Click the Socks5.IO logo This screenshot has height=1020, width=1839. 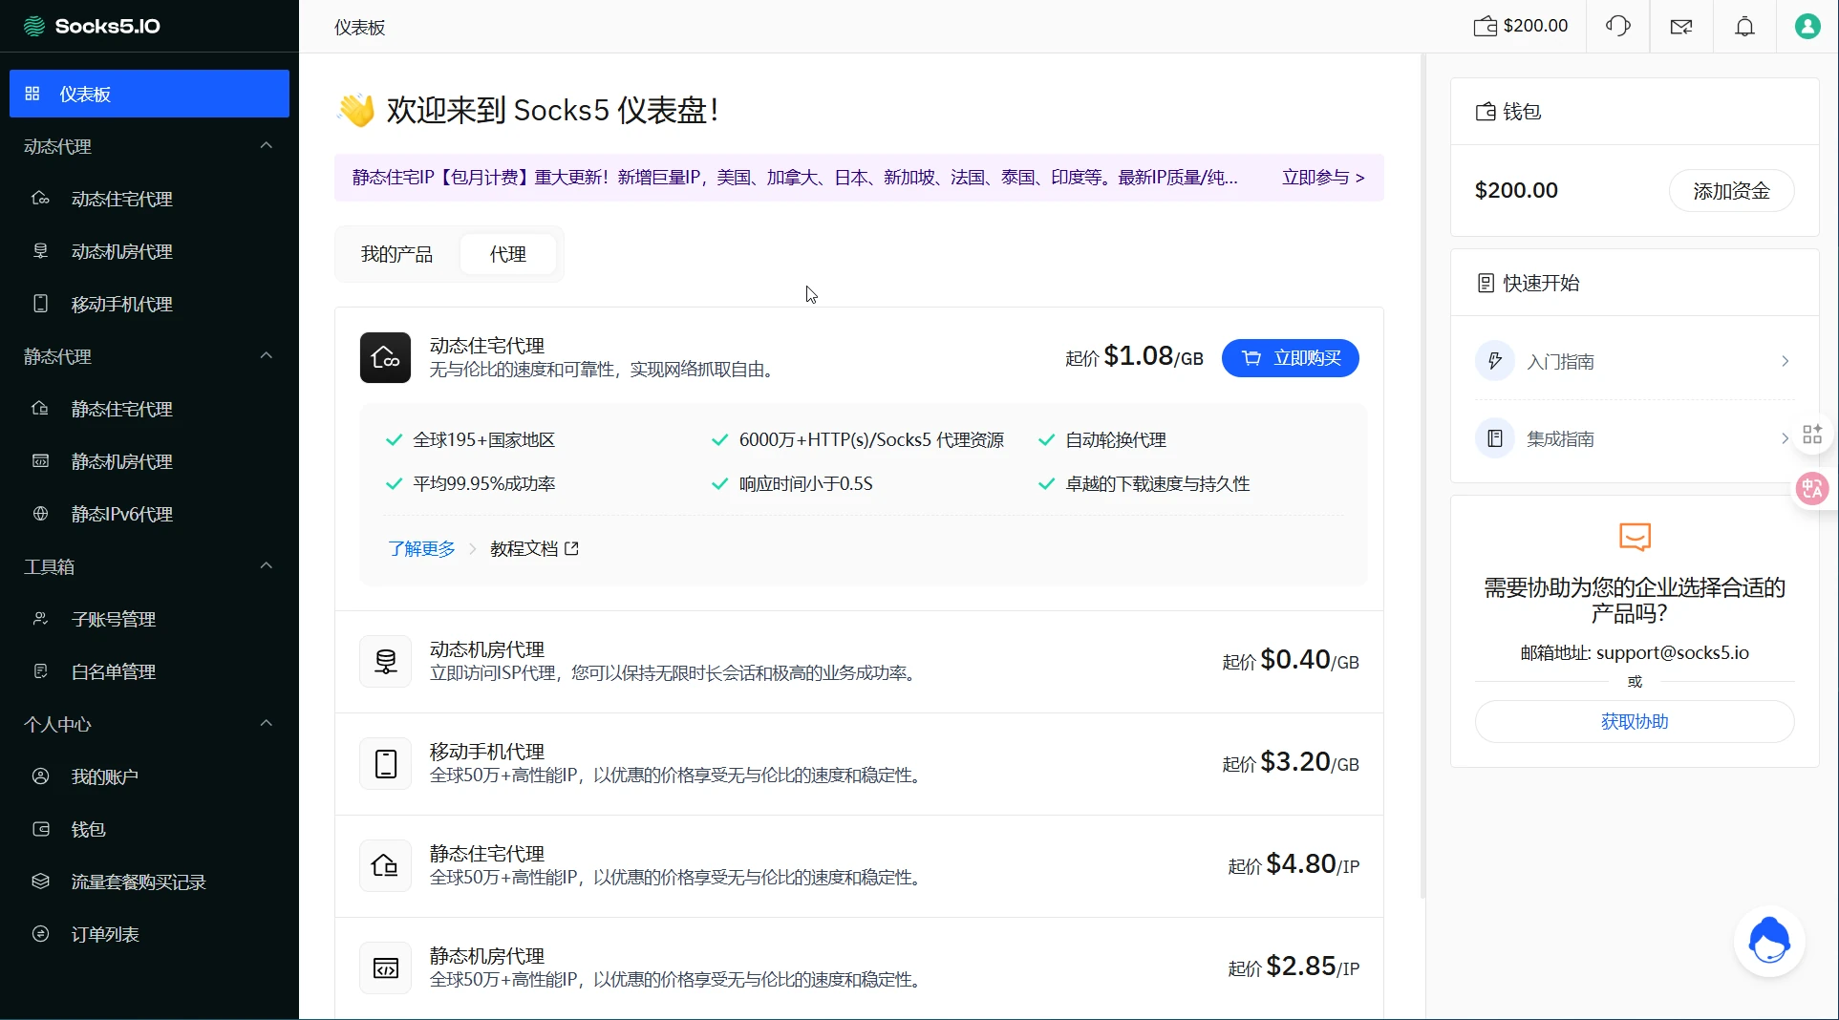tap(92, 26)
